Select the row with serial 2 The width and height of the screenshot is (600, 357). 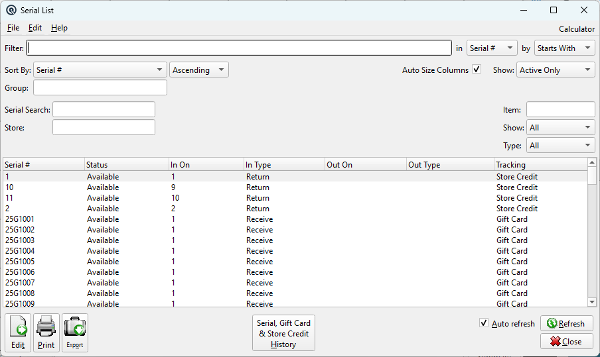(x=295, y=209)
